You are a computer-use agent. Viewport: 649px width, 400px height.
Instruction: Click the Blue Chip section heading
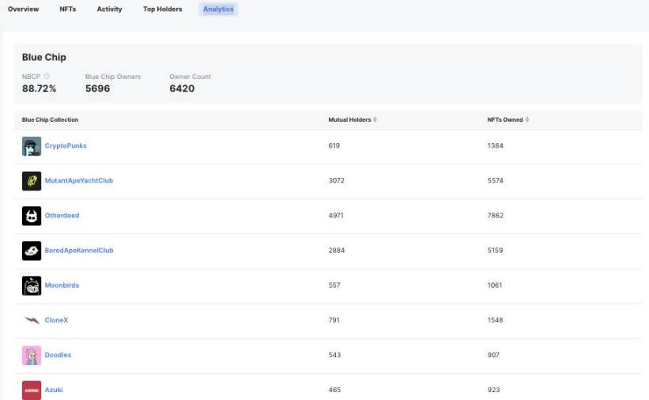(x=44, y=57)
